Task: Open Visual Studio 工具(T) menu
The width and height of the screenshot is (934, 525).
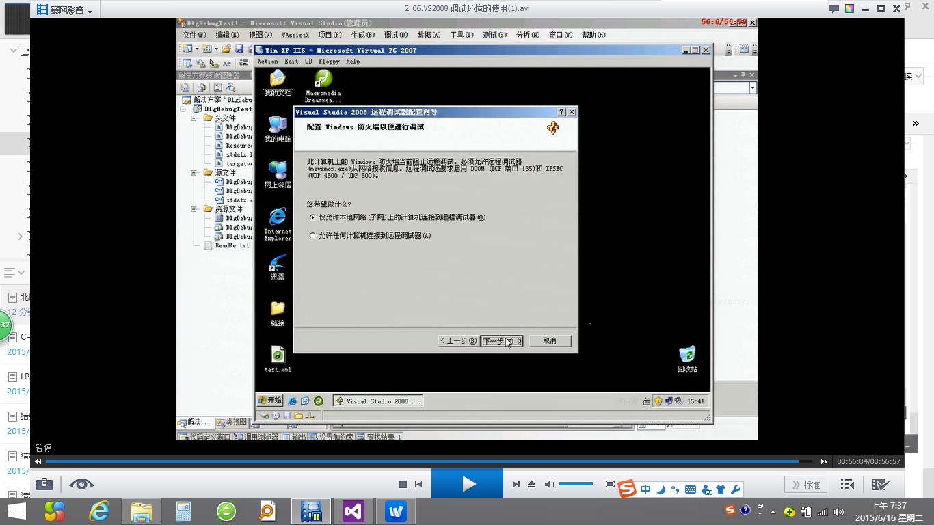Action: [462, 35]
